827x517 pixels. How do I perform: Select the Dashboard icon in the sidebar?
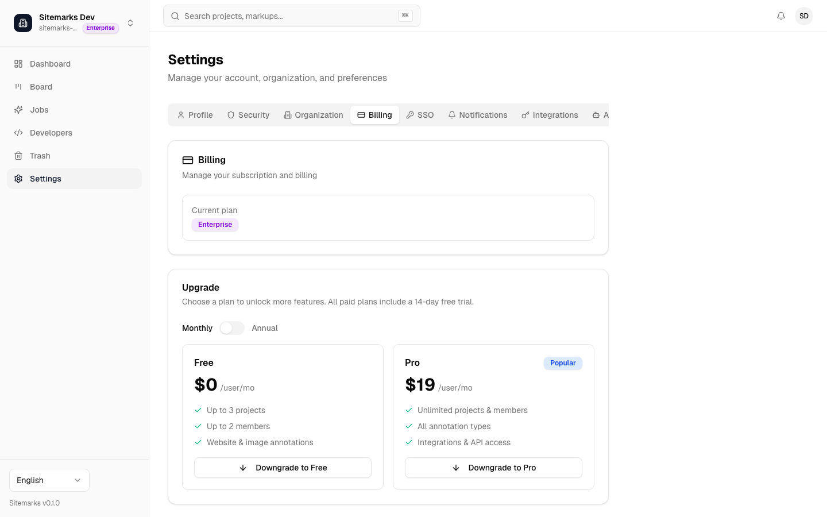[18, 64]
